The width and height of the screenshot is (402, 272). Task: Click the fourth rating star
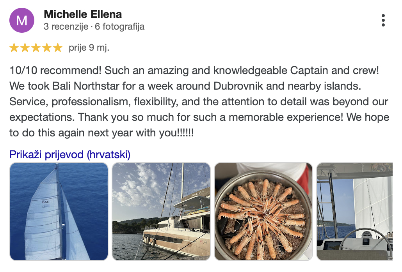(x=47, y=48)
